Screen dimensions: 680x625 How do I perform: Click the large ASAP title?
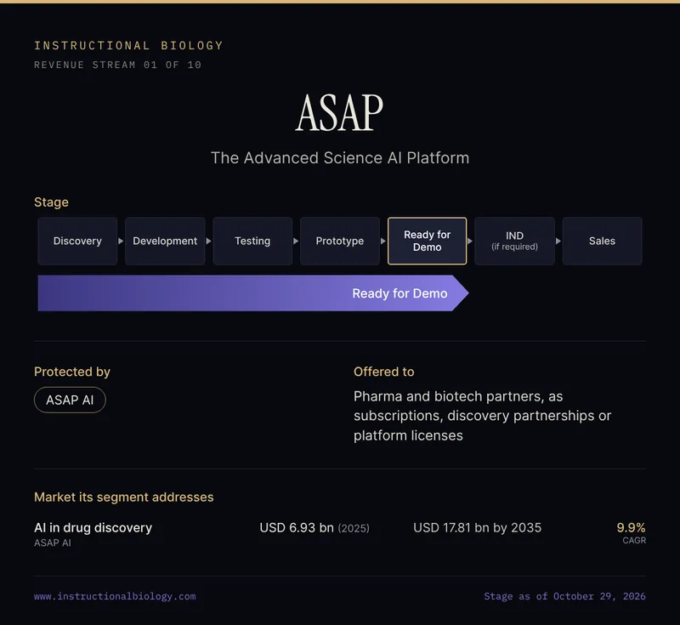point(339,113)
